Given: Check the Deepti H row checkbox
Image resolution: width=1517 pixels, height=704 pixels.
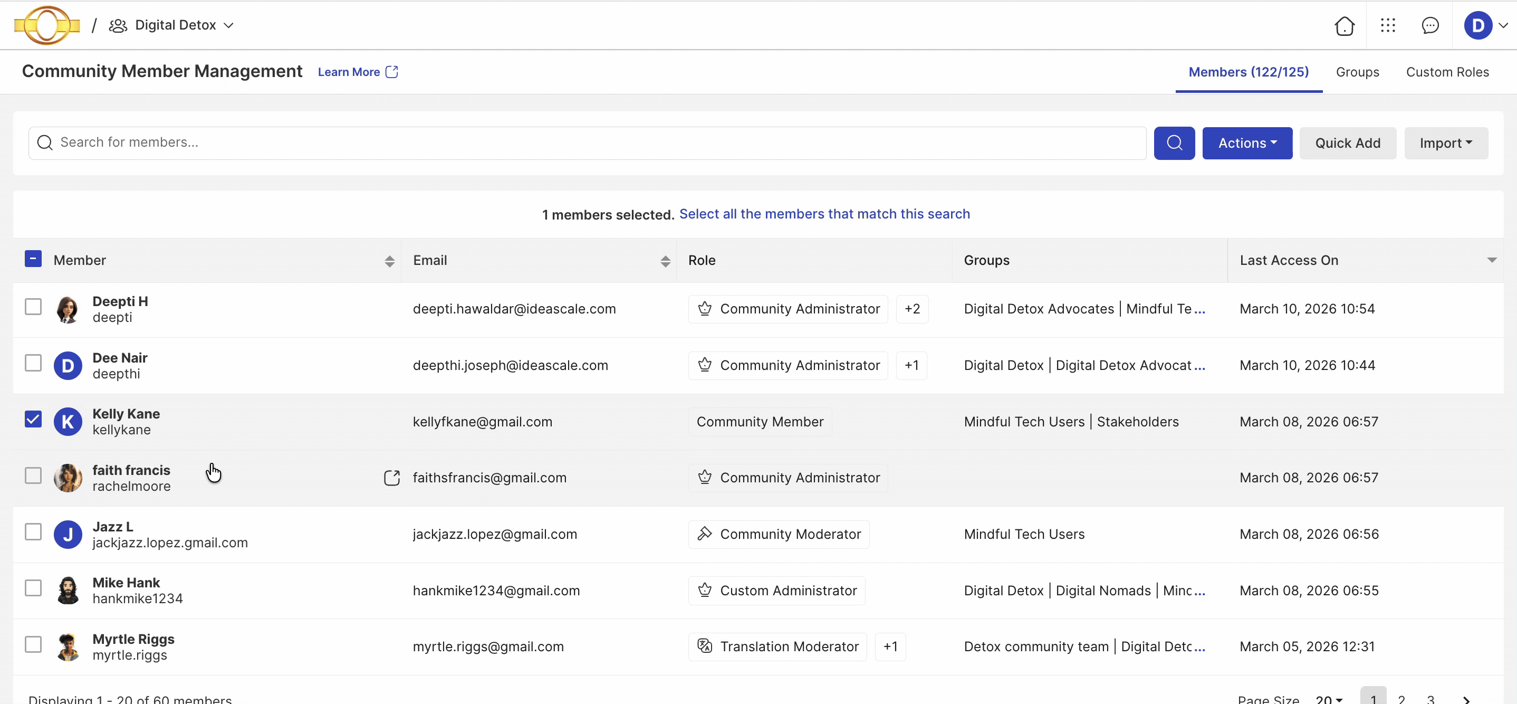Looking at the screenshot, I should click(x=34, y=307).
